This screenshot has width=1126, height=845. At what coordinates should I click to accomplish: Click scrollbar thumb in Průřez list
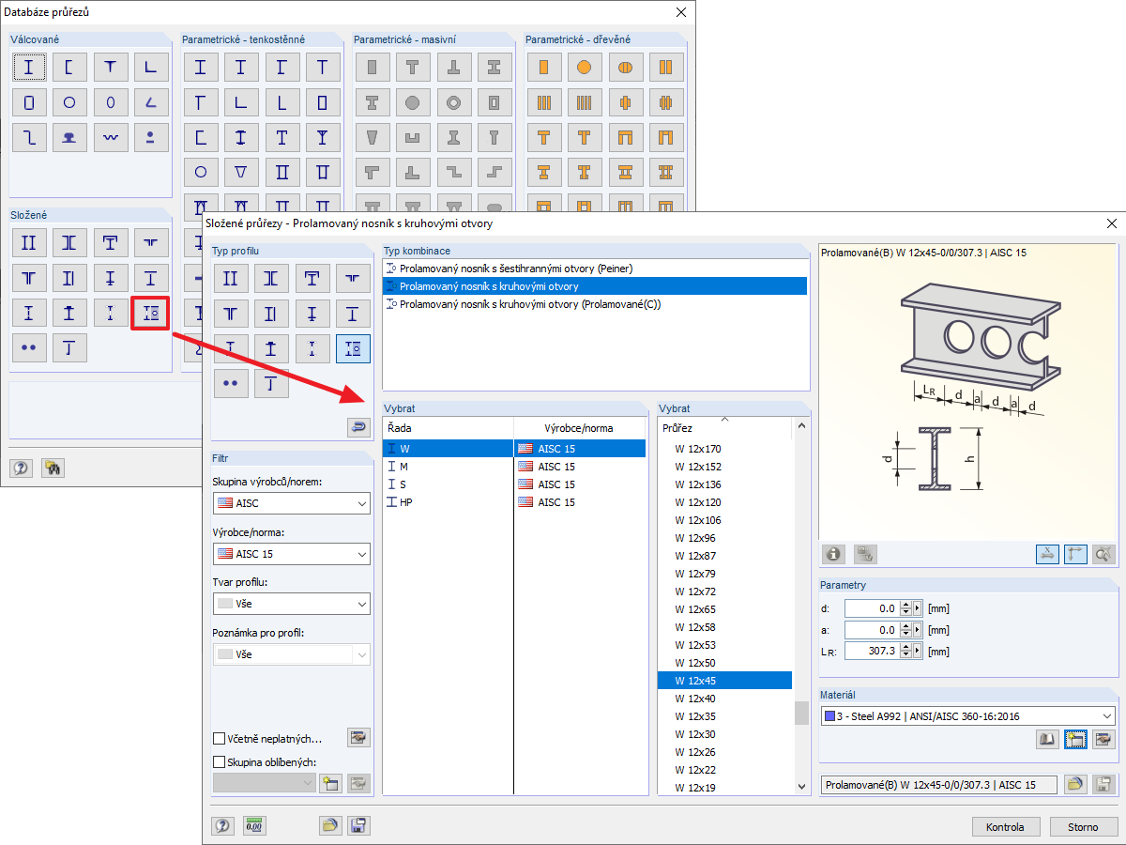pos(801,713)
